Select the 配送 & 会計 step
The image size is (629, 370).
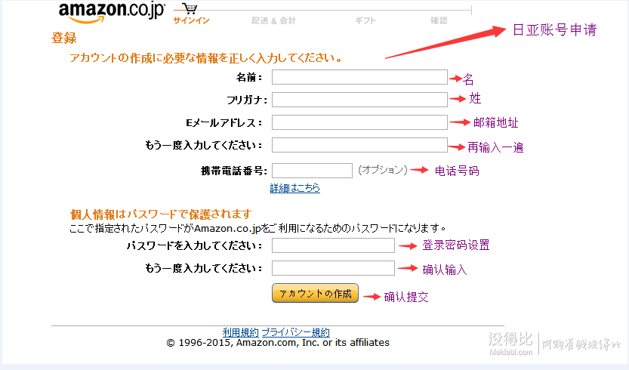(x=274, y=20)
